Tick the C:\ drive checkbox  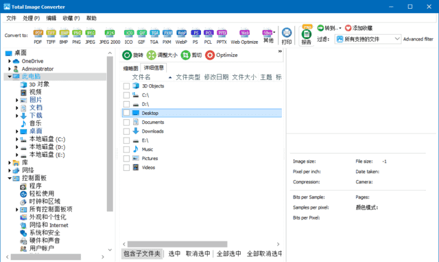click(x=126, y=95)
